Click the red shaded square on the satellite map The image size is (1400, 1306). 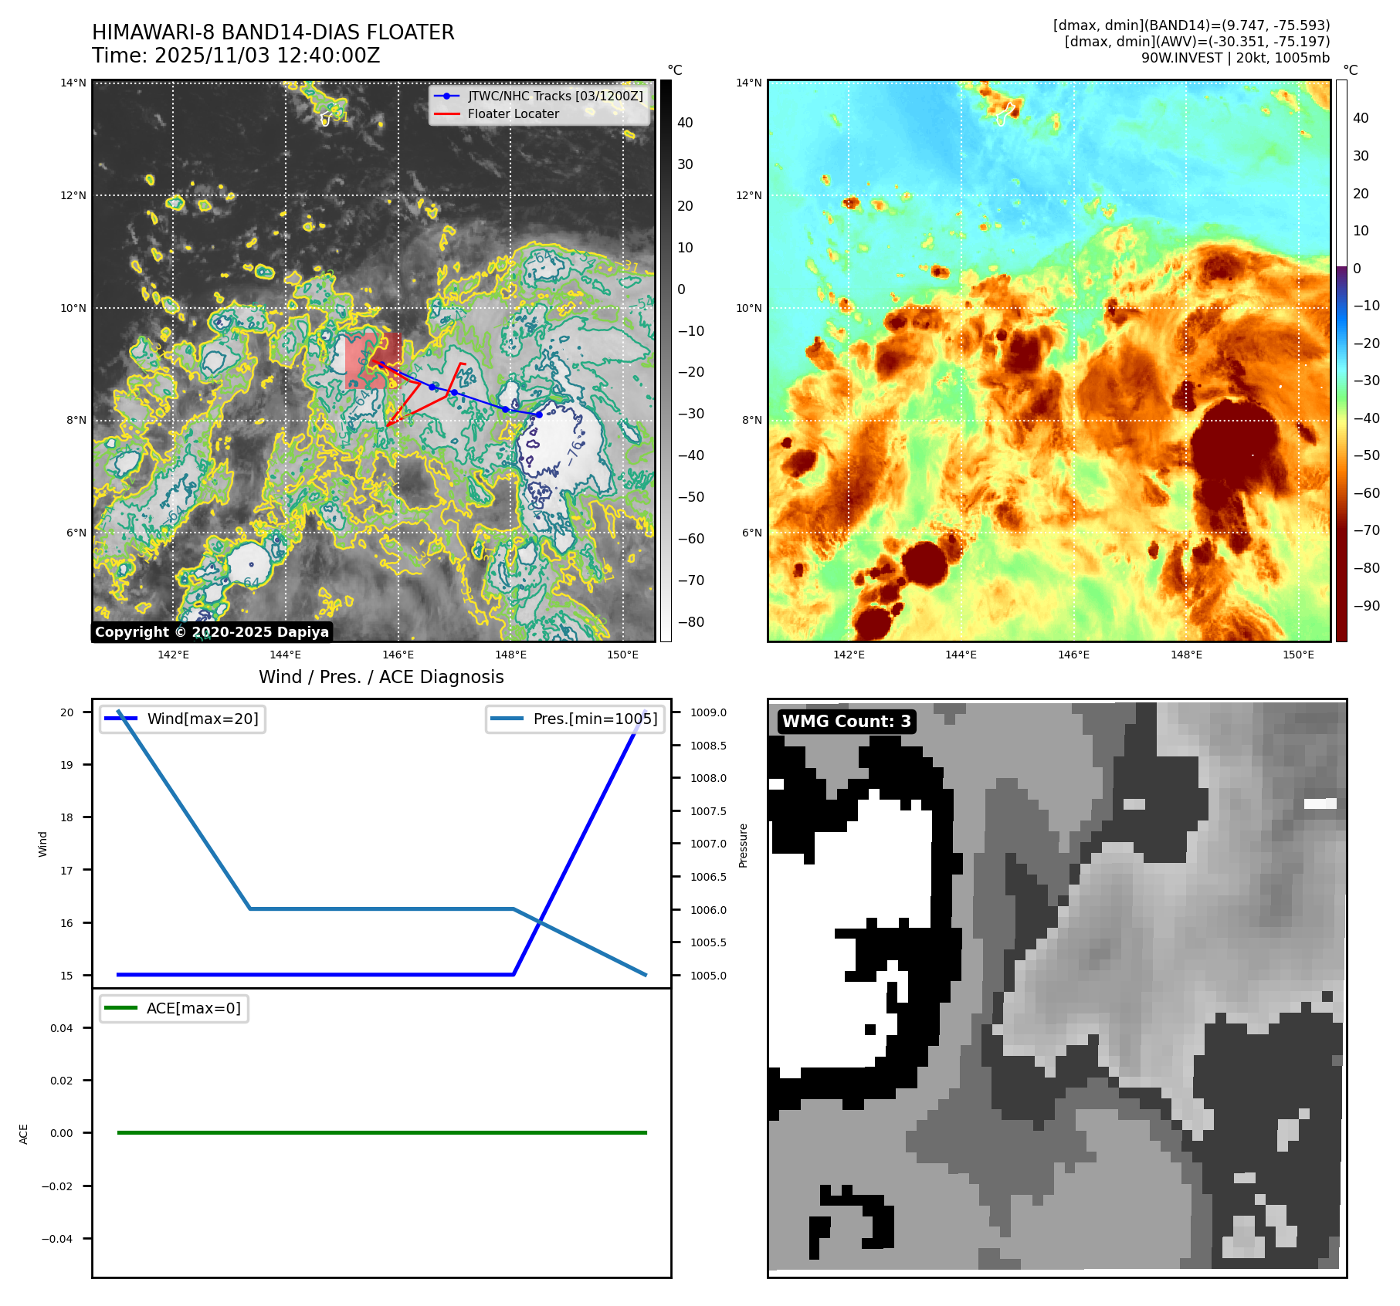(373, 360)
